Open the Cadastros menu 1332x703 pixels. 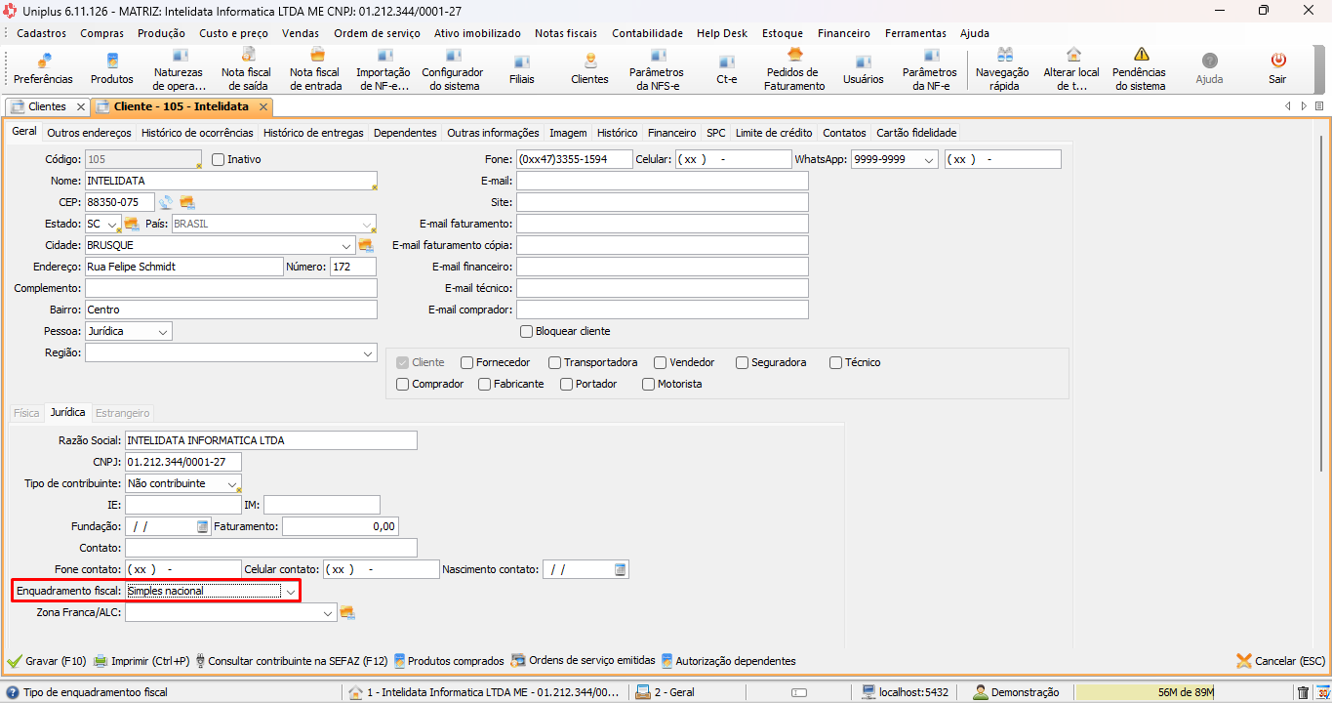[42, 33]
